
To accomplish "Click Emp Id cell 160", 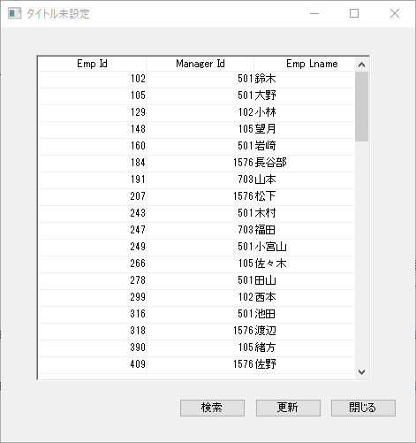I will [x=92, y=146].
